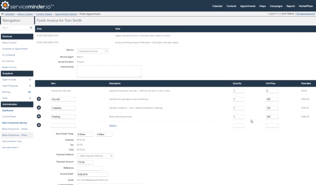Open serviceminder.io sidebar link
This screenshot has width=316, height=185.
(x=10, y=148)
